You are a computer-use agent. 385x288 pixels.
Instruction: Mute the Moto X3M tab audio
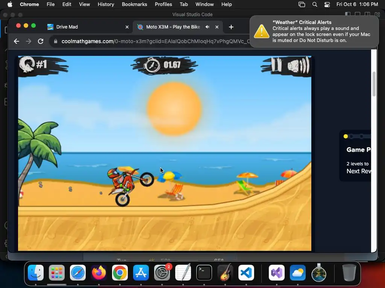tap(208, 27)
